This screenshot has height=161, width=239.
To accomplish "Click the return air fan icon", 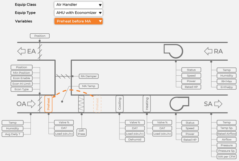I will (x=173, y=51).
